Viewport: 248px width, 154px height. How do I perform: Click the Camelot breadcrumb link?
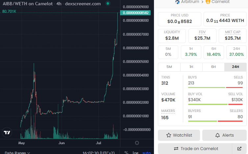(x=220, y=2)
